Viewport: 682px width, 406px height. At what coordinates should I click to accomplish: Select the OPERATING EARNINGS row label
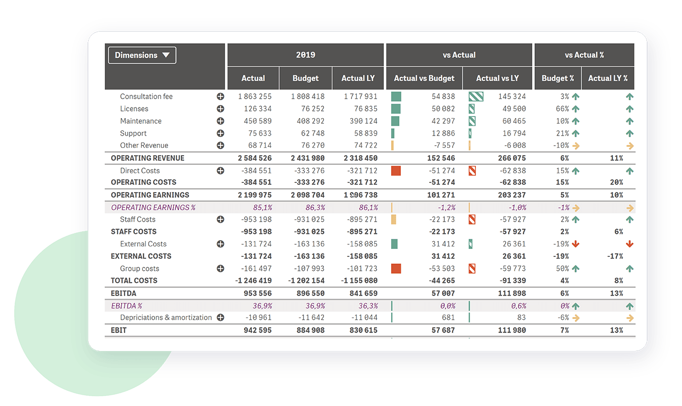[150, 195]
